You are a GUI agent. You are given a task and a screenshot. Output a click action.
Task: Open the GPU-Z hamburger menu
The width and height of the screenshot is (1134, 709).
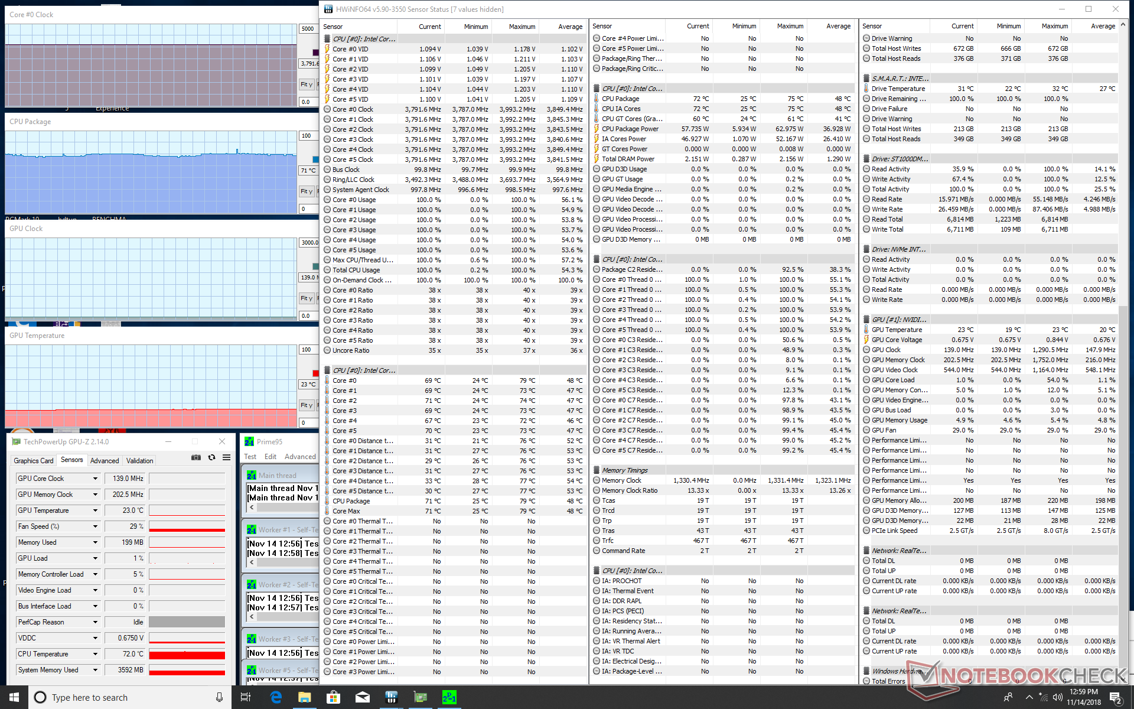[226, 457]
